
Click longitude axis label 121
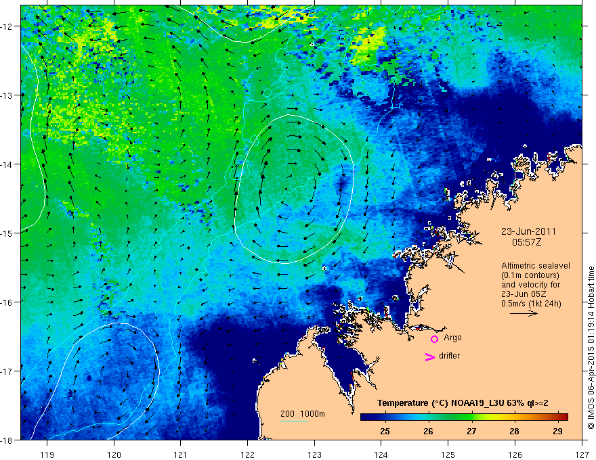181,455
